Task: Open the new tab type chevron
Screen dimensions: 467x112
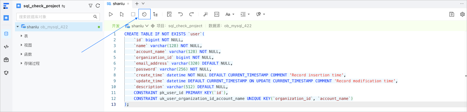Action: pyautogui.click(x=143, y=4)
